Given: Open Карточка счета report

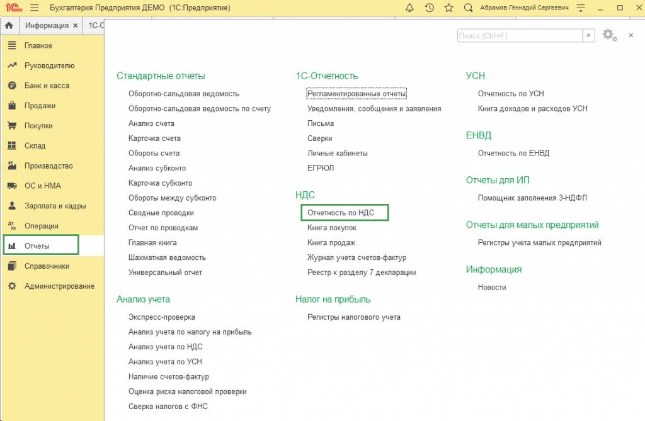Looking at the screenshot, I should (154, 138).
